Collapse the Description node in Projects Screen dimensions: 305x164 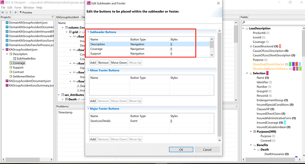[7, 54]
